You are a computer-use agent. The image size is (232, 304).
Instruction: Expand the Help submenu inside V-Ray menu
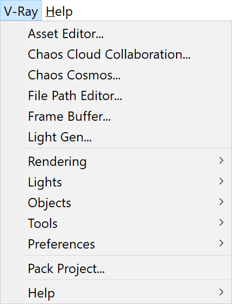(x=128, y=293)
